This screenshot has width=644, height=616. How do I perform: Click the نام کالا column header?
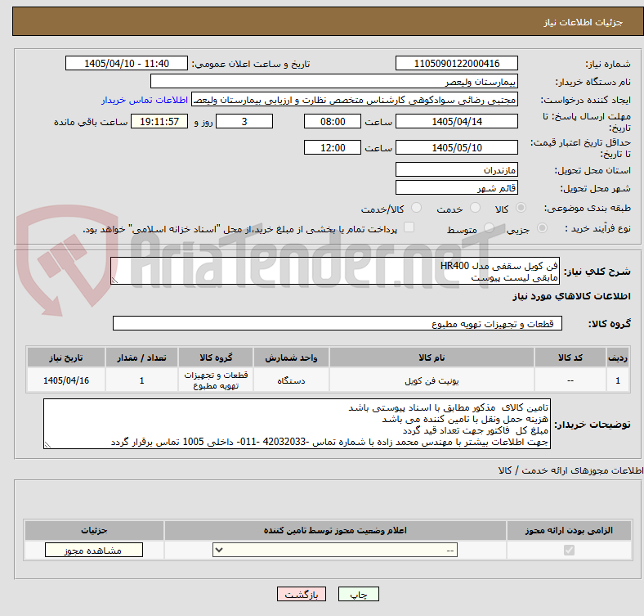432,357
